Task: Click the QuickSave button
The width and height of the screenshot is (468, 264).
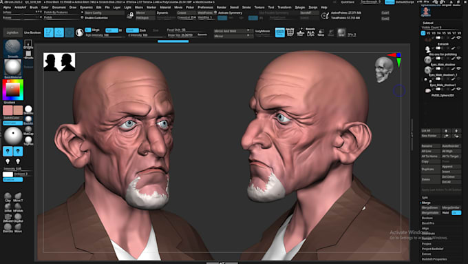Action: 348,2
